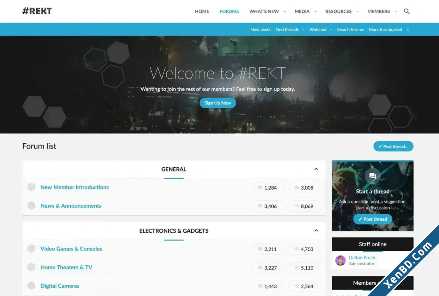Click Mark forums read

pos(385,29)
